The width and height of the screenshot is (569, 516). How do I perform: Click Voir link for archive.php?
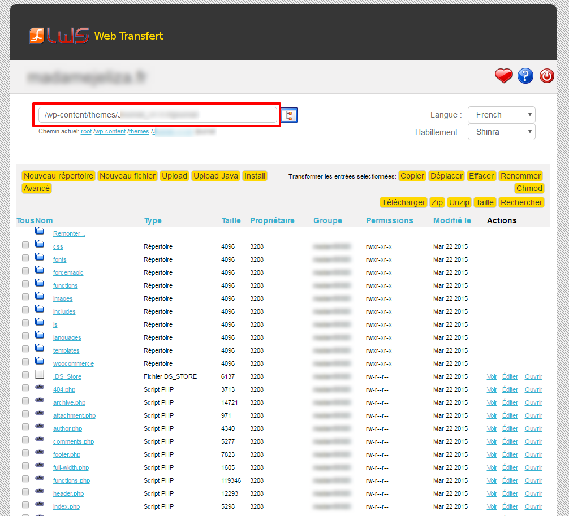pyautogui.click(x=492, y=402)
